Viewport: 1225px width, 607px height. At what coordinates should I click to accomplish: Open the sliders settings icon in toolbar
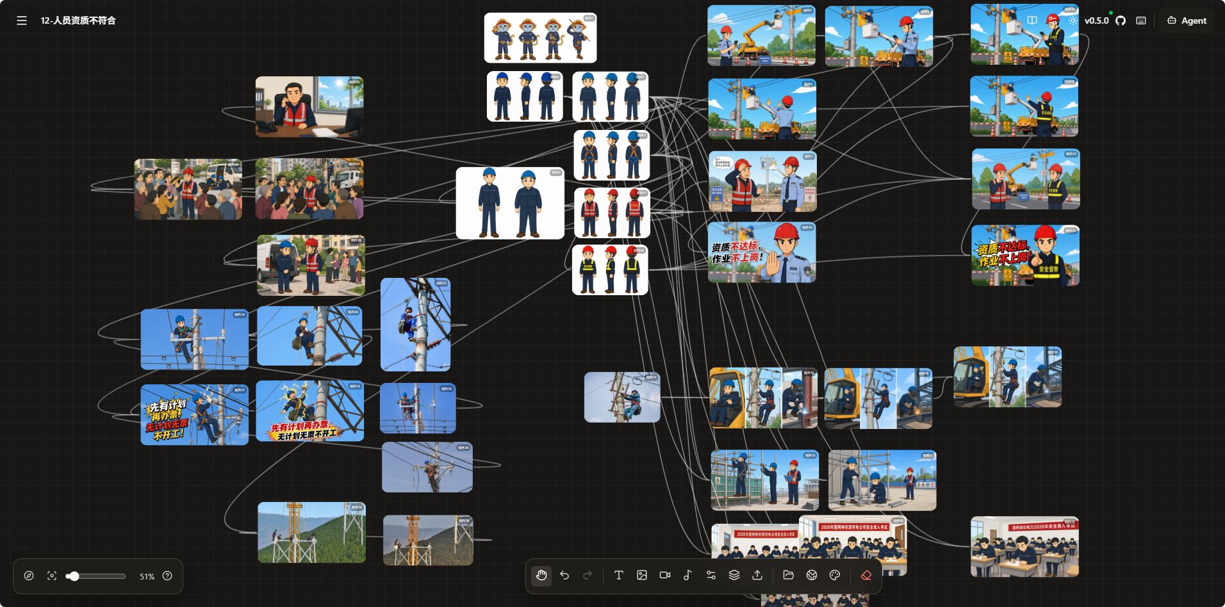pos(711,575)
